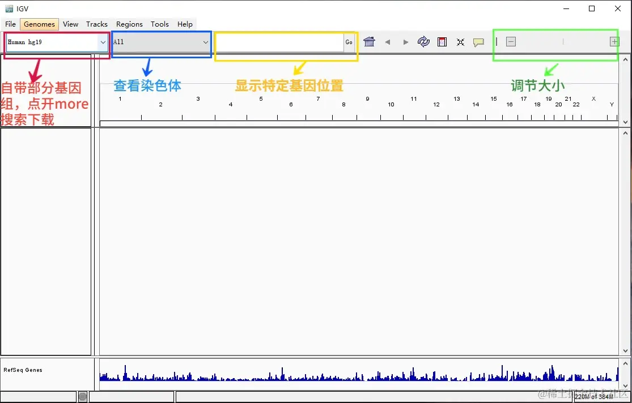The image size is (632, 403).
Task: Select chromosome 14 on the ruler
Action: tap(476, 104)
